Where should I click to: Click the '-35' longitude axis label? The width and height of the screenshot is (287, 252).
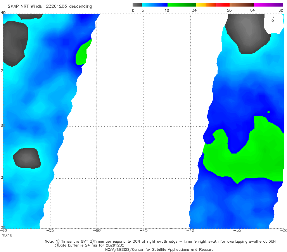[x=237, y=230]
